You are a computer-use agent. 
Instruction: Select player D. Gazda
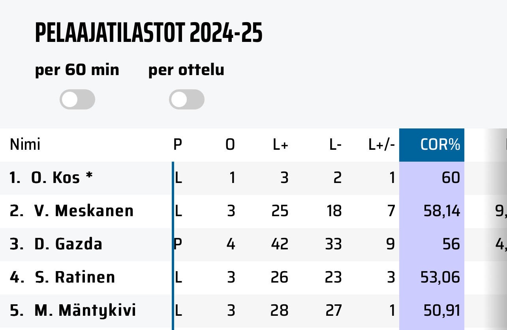click(68, 244)
